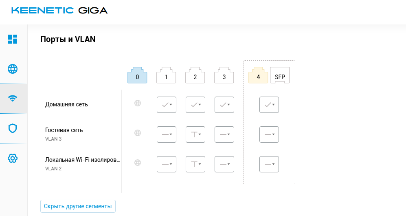Viewport: 406px width, 216px height.
Task: Select the SFP port icon
Action: tap(280, 75)
